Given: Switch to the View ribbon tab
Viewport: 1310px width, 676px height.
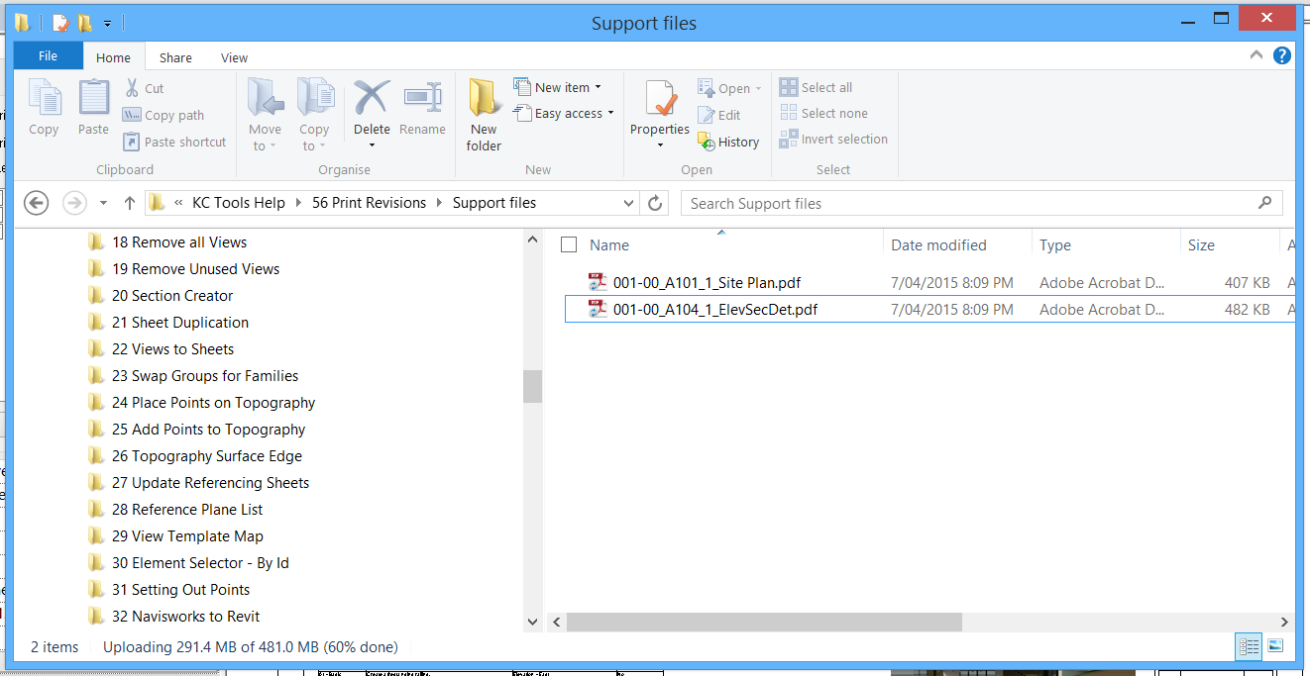Looking at the screenshot, I should 234,57.
